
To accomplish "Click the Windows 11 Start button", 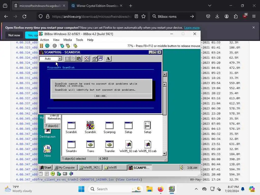I will click(x=81, y=189).
